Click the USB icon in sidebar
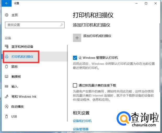 click(x=7, y=116)
